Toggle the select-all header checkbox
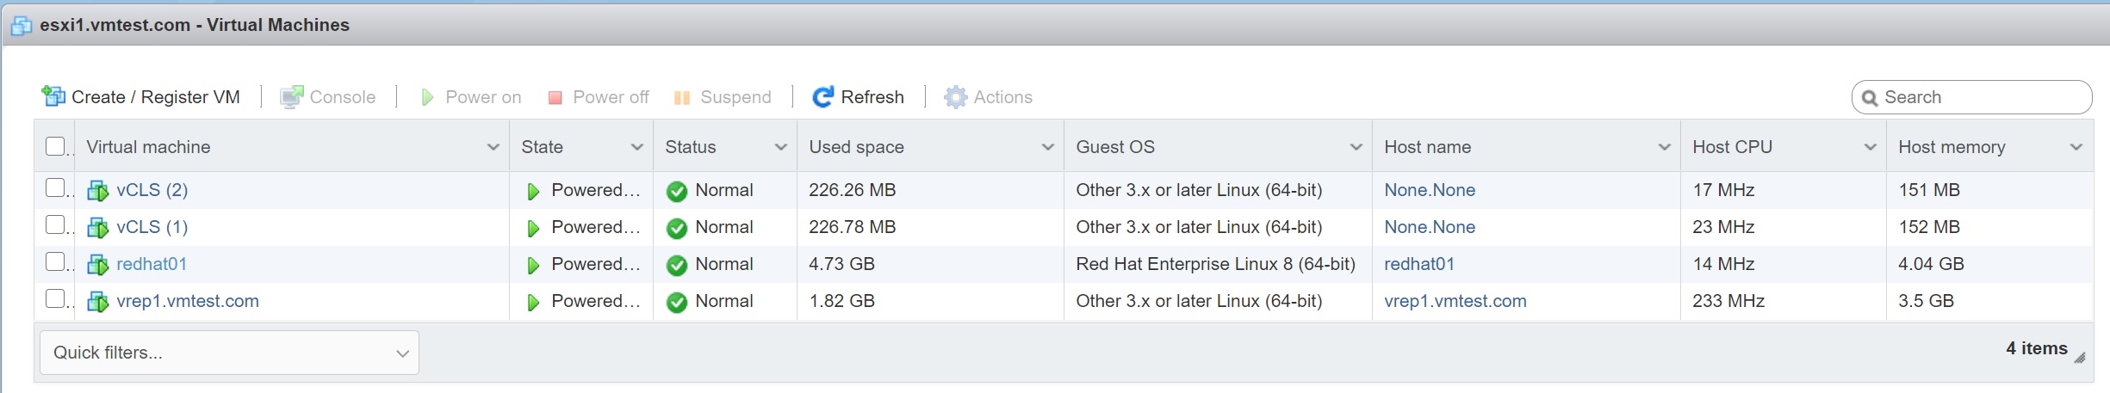The height and width of the screenshot is (393, 2110). coord(55,146)
